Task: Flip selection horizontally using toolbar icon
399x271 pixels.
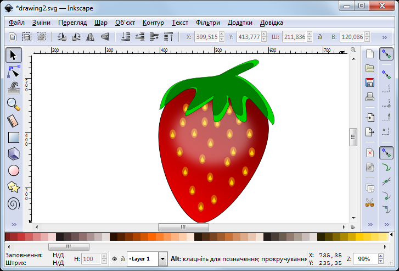Action: [x=91, y=37]
